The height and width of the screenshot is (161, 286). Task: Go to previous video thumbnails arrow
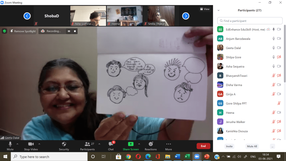click(x=27, y=16)
